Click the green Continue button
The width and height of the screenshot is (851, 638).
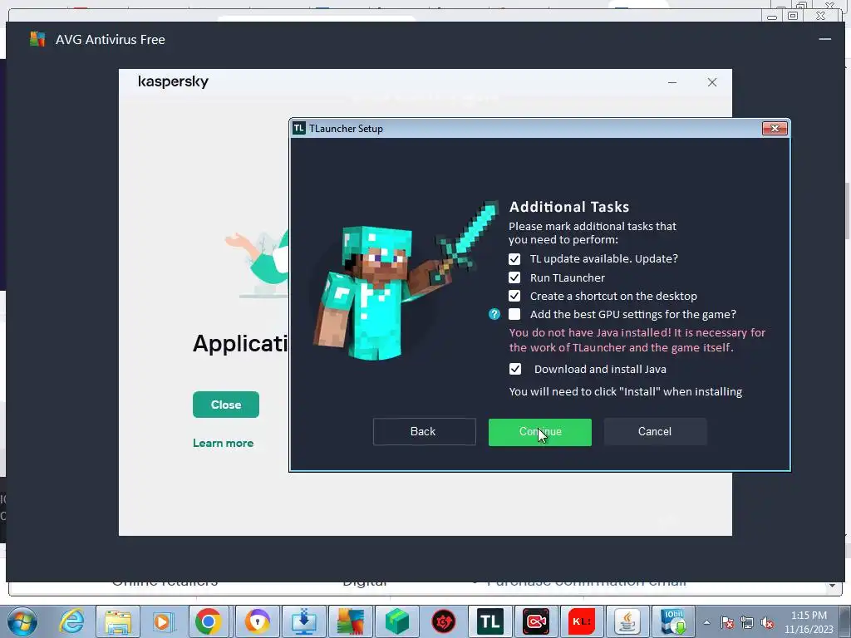[540, 432]
